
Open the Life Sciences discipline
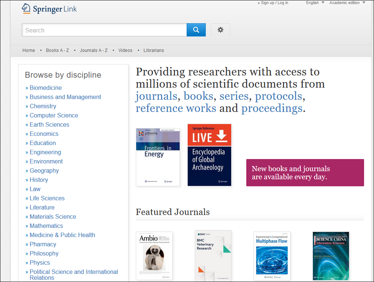point(47,198)
